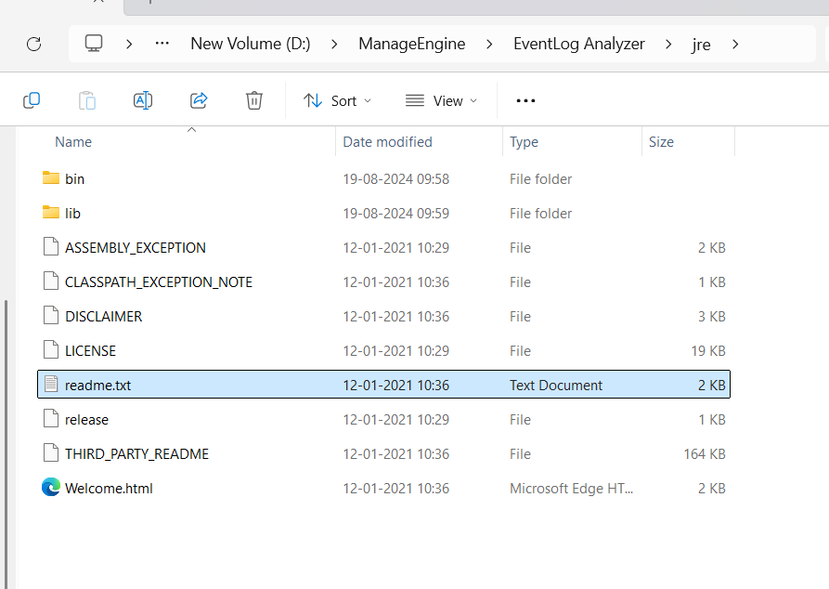This screenshot has width=829, height=589.
Task: Click the Rename toolbar icon
Action: tap(143, 100)
